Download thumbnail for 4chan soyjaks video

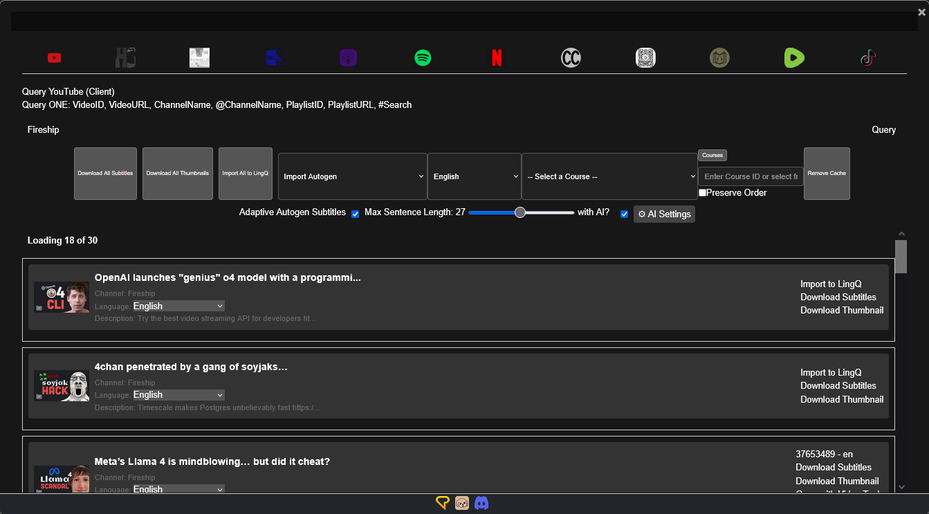point(842,399)
